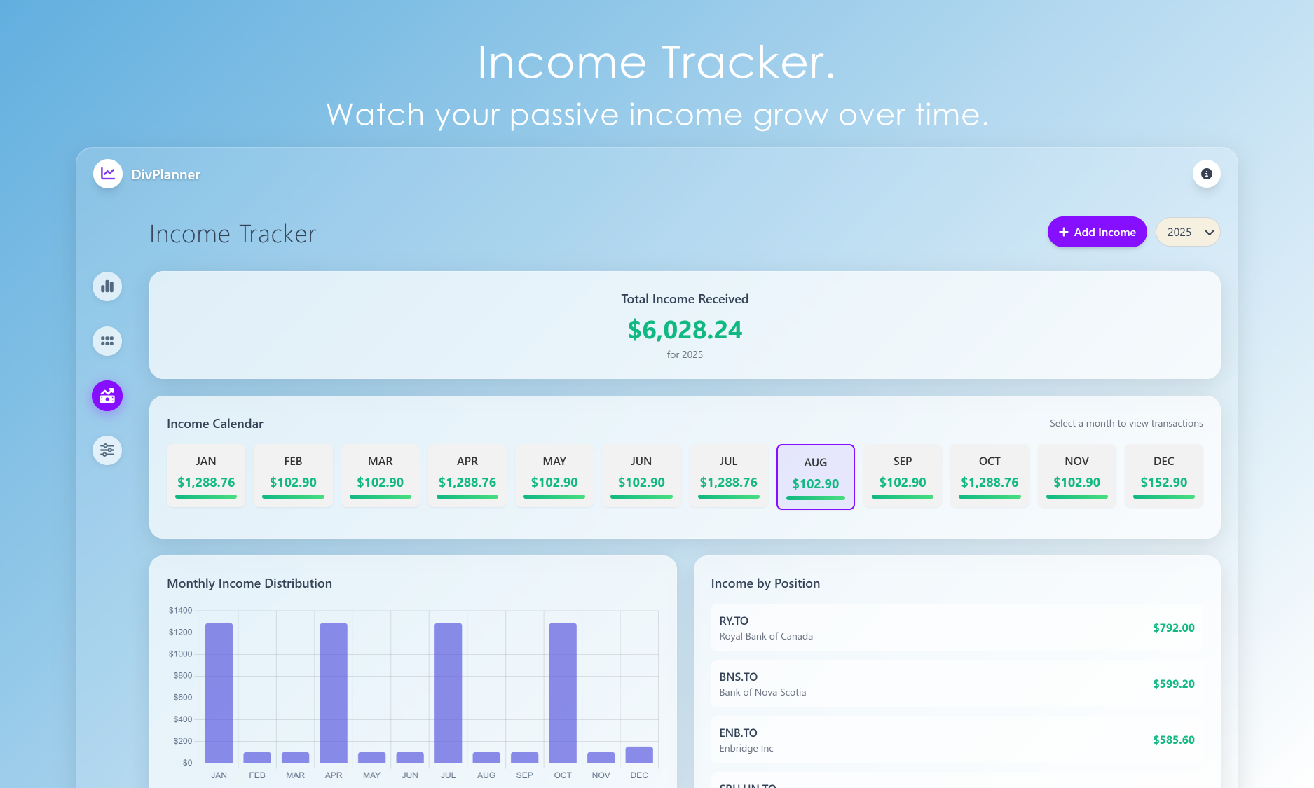
Task: Click the Income by Position heading
Action: tap(765, 583)
